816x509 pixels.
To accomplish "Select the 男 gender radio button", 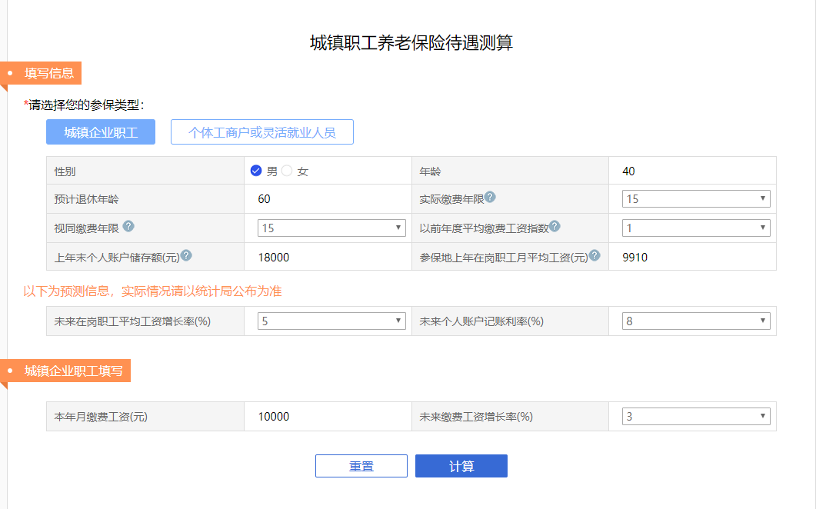I will tap(256, 171).
